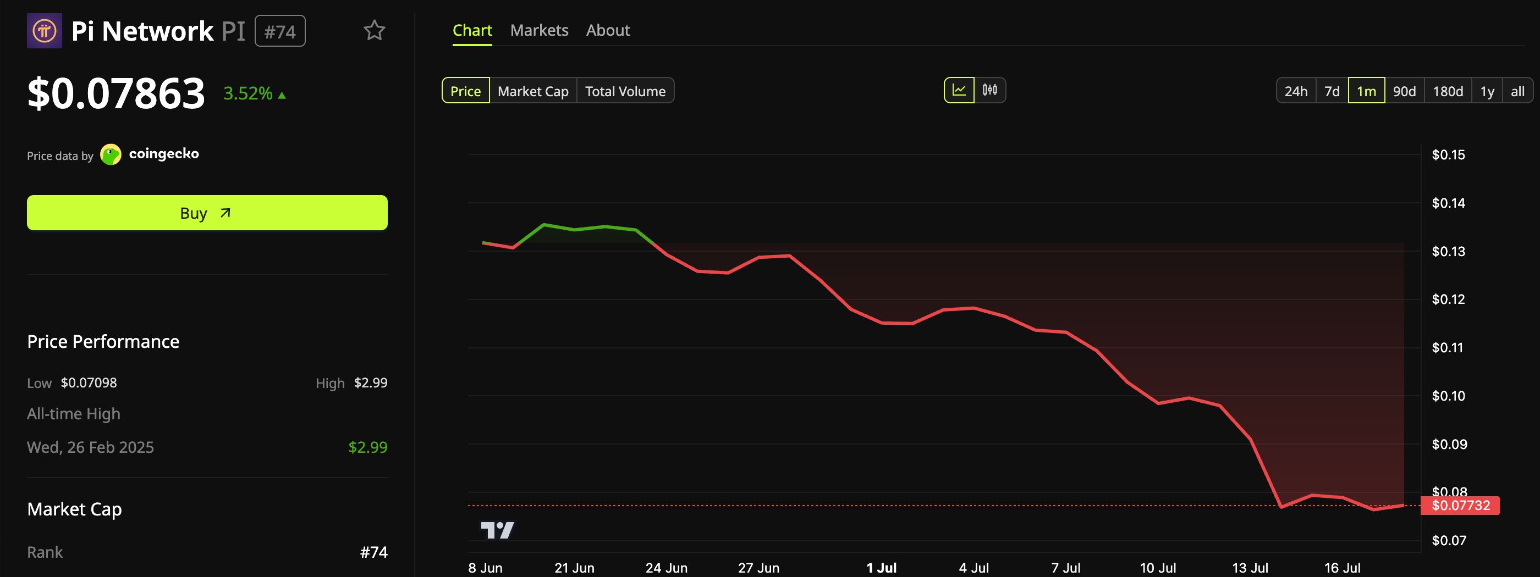Click the All-time High label
The image size is (1540, 577).
[74, 414]
